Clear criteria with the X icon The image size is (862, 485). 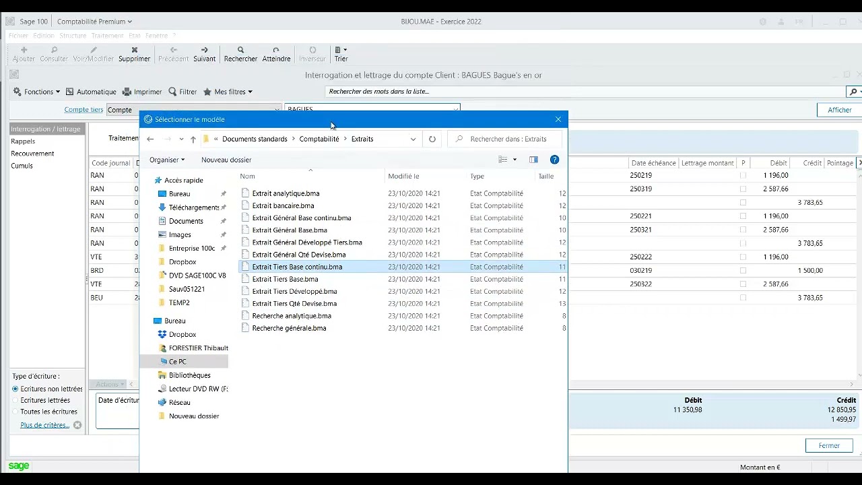point(77,425)
